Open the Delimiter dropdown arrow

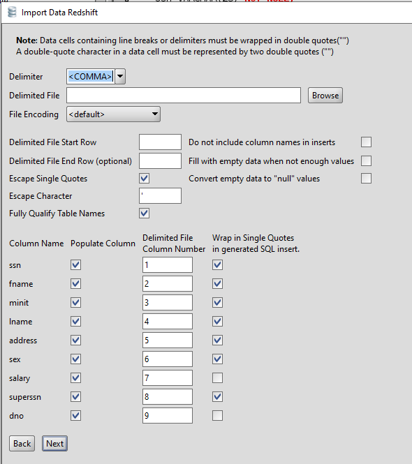tap(120, 76)
